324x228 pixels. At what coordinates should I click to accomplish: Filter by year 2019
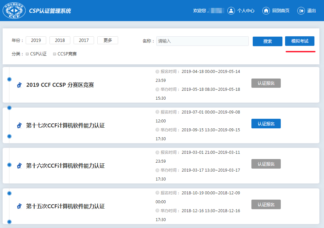coord(36,40)
